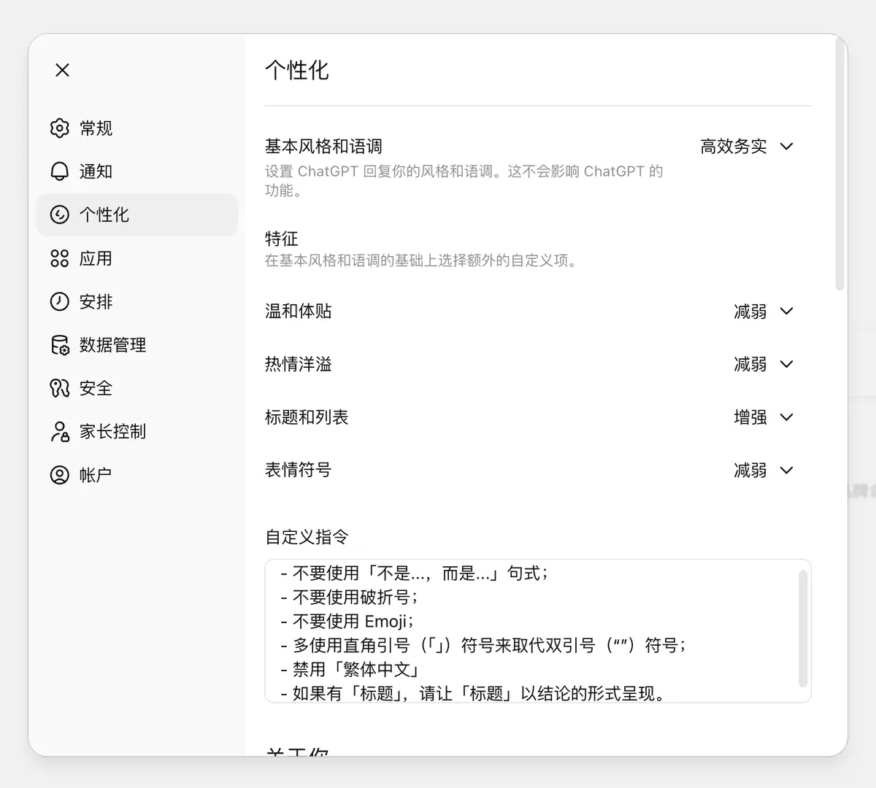Open the 安全 section

pos(137,388)
